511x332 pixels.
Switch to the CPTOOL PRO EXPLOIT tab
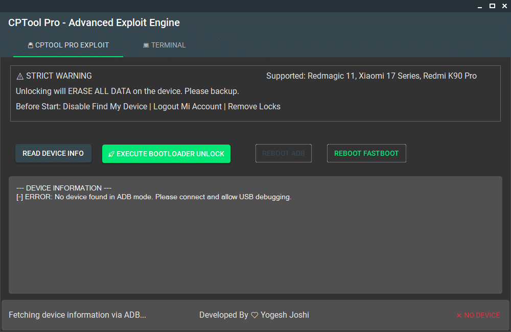pyautogui.click(x=68, y=45)
